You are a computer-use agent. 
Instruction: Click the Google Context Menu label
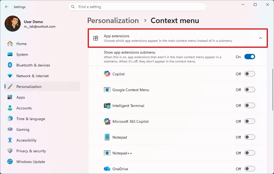131,90
